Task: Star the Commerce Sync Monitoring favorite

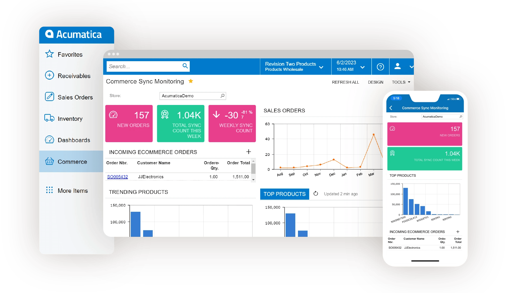Action: (191, 81)
